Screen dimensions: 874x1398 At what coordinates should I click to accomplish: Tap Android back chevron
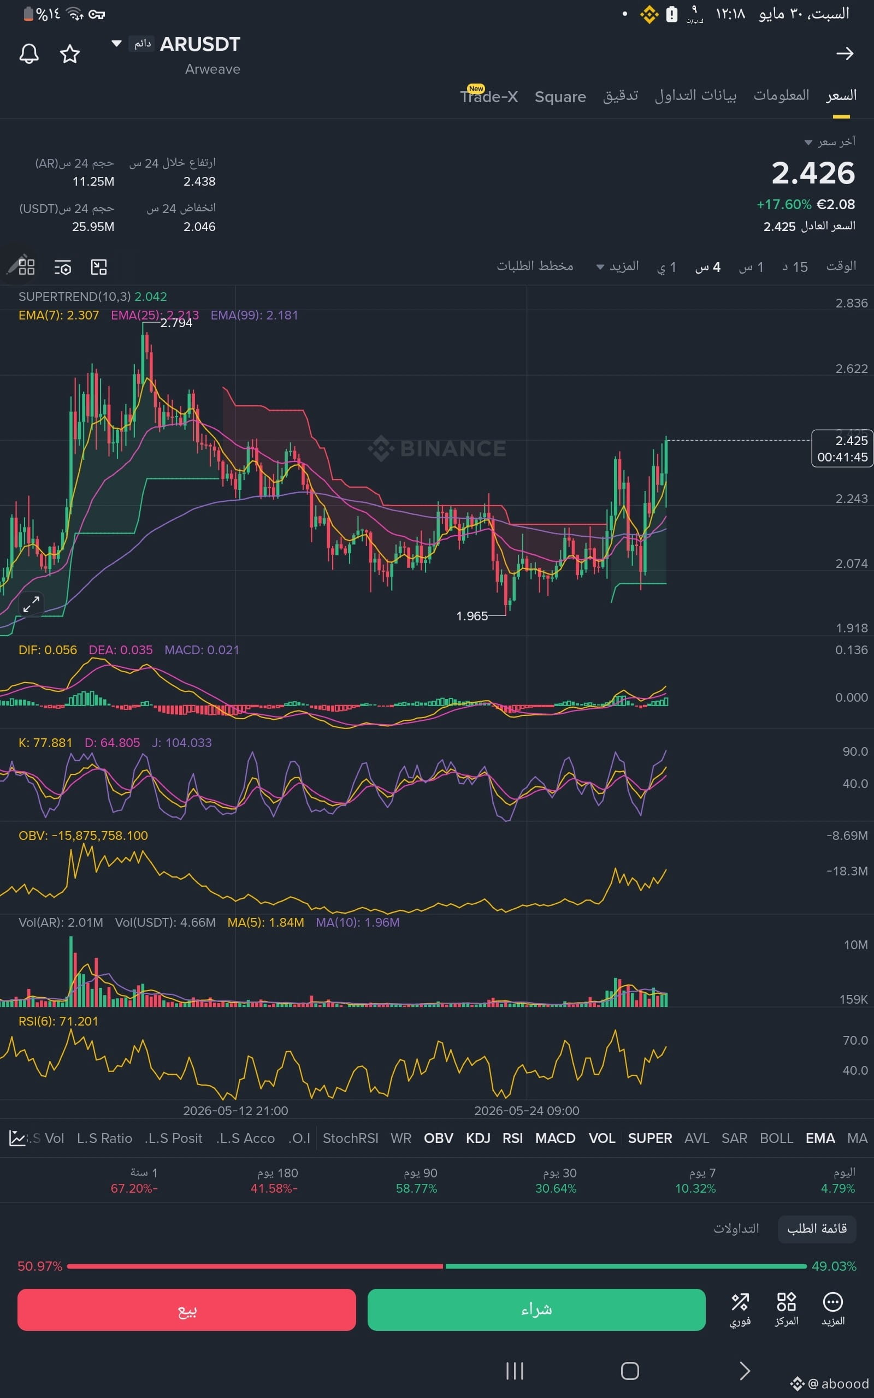point(745,1371)
